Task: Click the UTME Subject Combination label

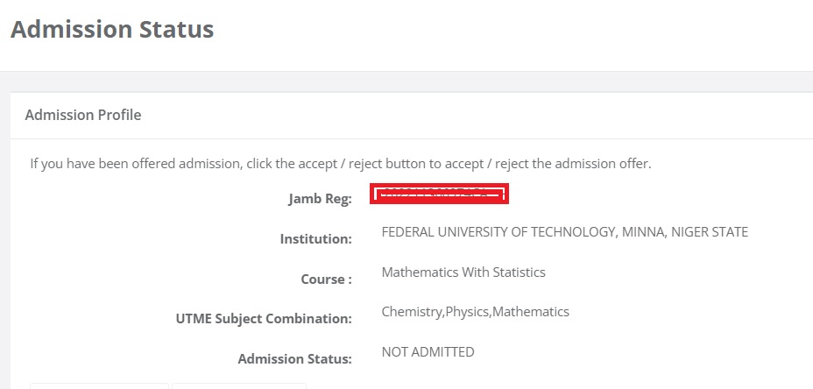Action: [x=264, y=319]
